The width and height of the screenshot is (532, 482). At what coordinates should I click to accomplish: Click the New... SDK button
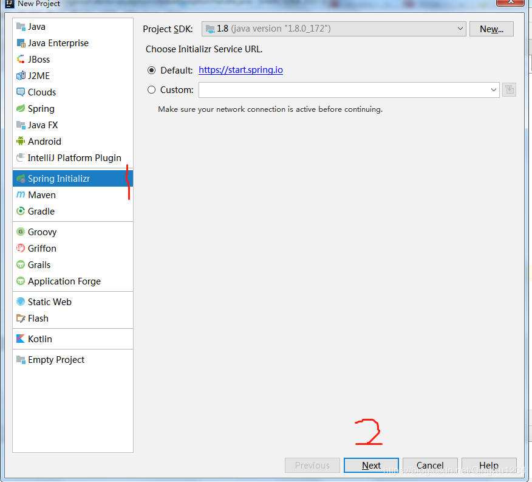click(491, 29)
